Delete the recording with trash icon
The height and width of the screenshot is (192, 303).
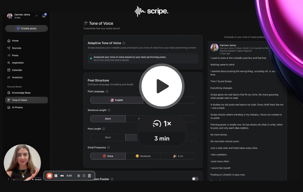click(x=90, y=176)
